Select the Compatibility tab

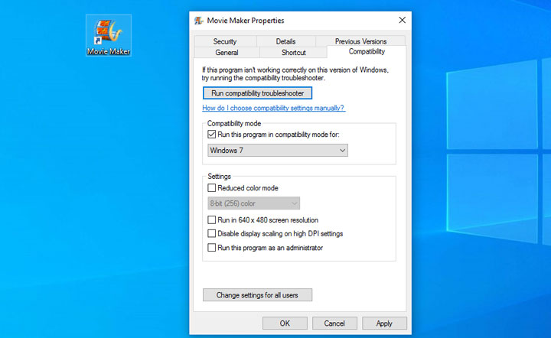coord(367,51)
